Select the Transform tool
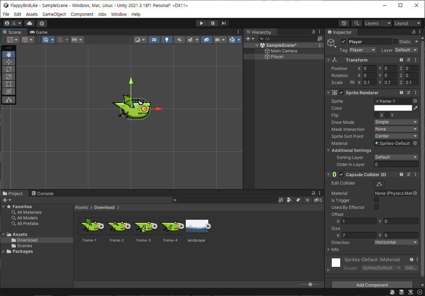This screenshot has width=425, height=296. (9, 91)
